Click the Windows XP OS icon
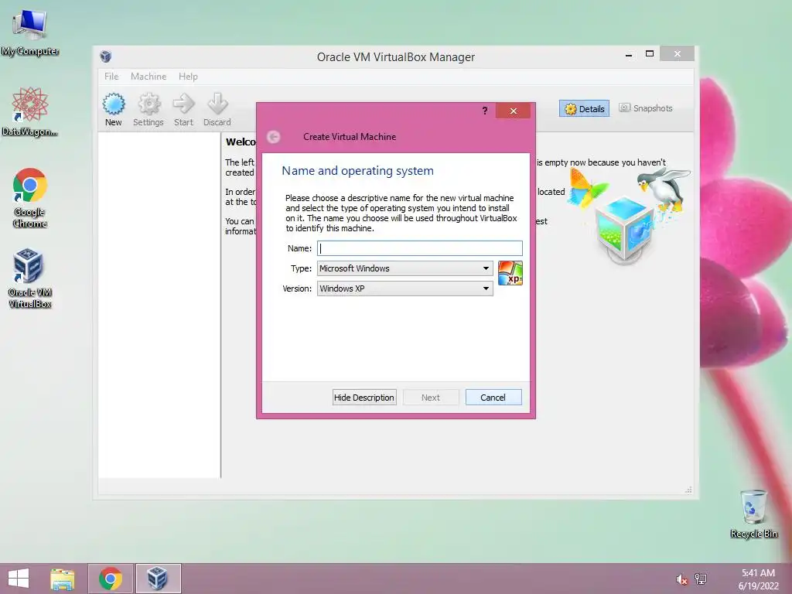The image size is (792, 594). (510, 273)
